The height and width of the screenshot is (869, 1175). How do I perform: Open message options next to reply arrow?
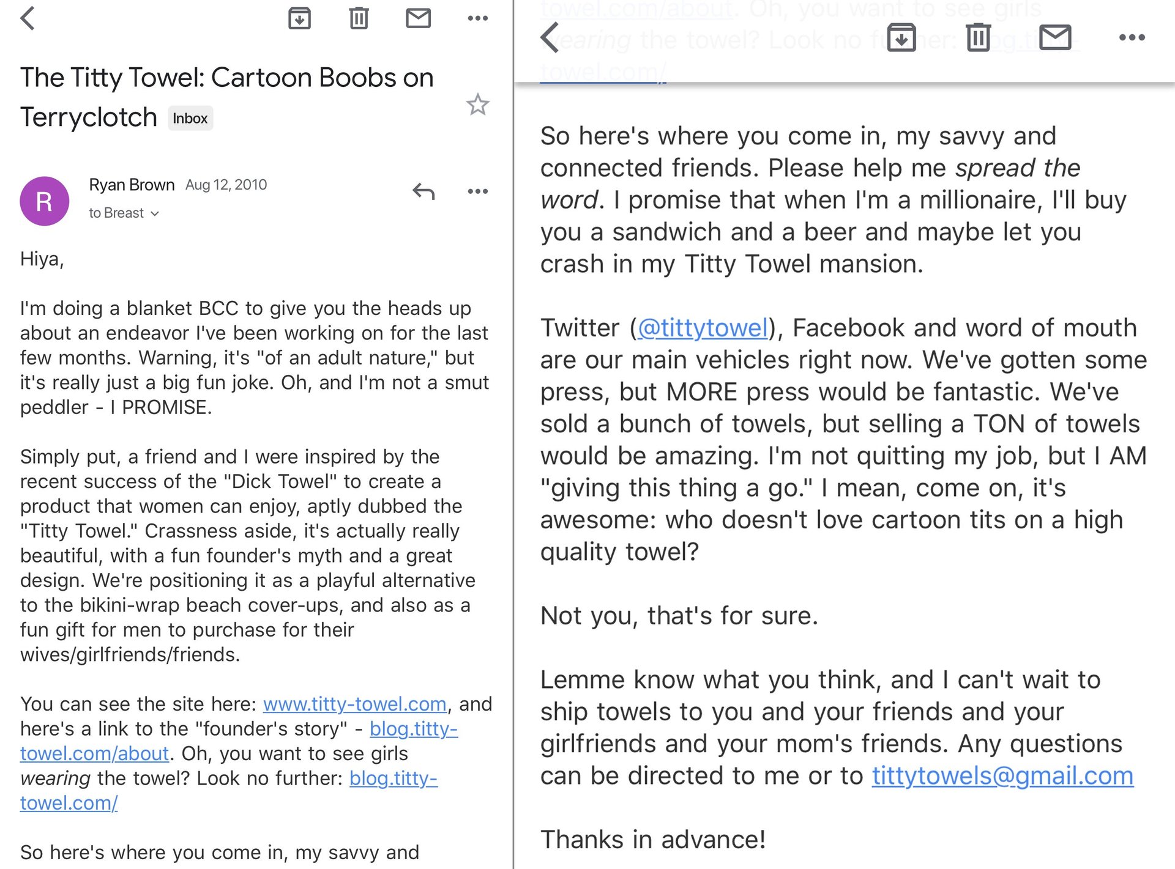477,191
